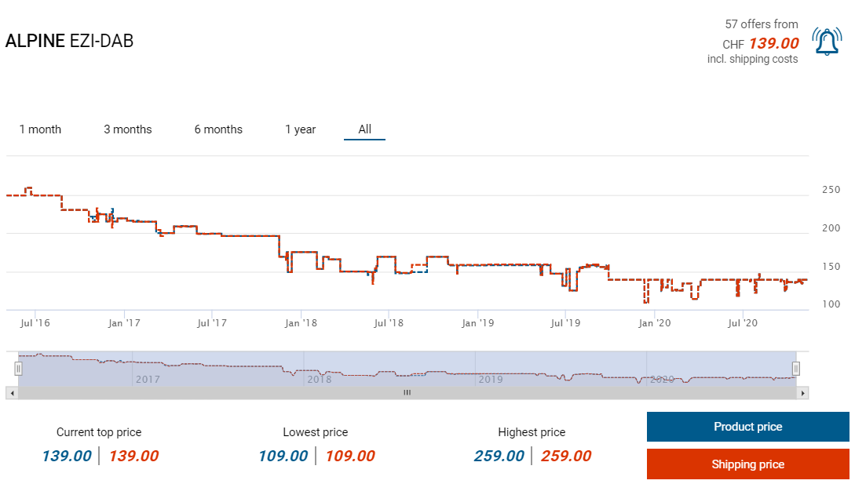Click the 57 offers from text
The width and height of the screenshot is (855, 484).
pos(761,24)
